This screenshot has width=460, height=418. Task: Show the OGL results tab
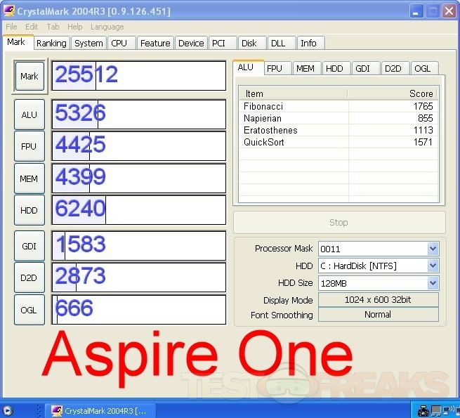tap(422, 68)
